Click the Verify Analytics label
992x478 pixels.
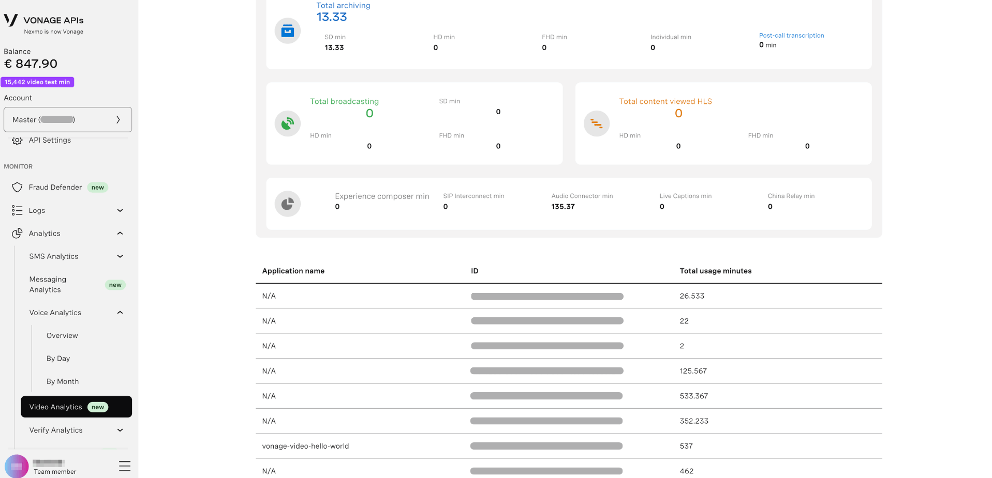56,430
